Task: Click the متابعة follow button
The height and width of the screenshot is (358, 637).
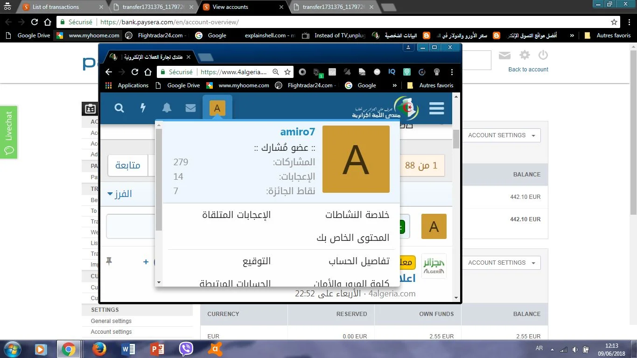Action: point(128,166)
